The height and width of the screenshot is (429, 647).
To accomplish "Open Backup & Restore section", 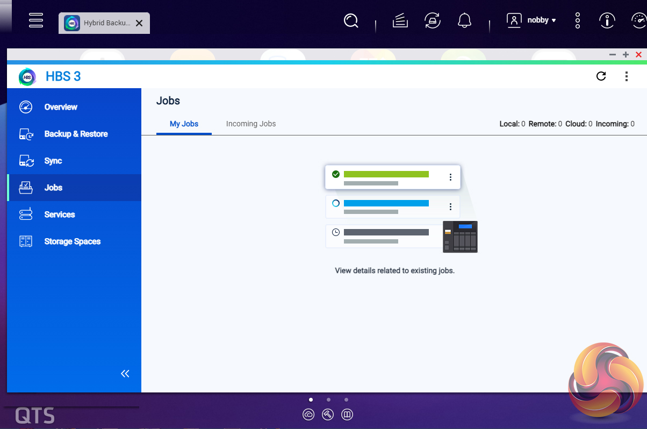I will (76, 134).
